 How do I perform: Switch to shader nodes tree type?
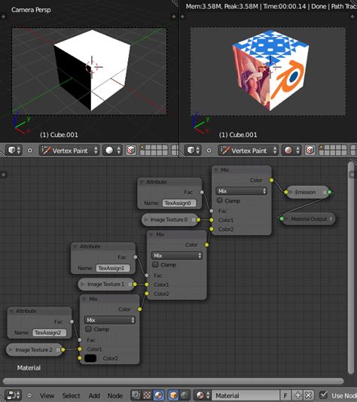158,395
